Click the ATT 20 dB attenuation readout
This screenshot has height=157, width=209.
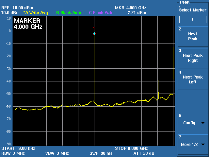(x=144, y=153)
